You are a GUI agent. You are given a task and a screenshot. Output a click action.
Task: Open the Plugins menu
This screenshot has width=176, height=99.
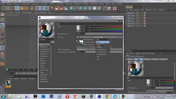click(x=101, y=4)
